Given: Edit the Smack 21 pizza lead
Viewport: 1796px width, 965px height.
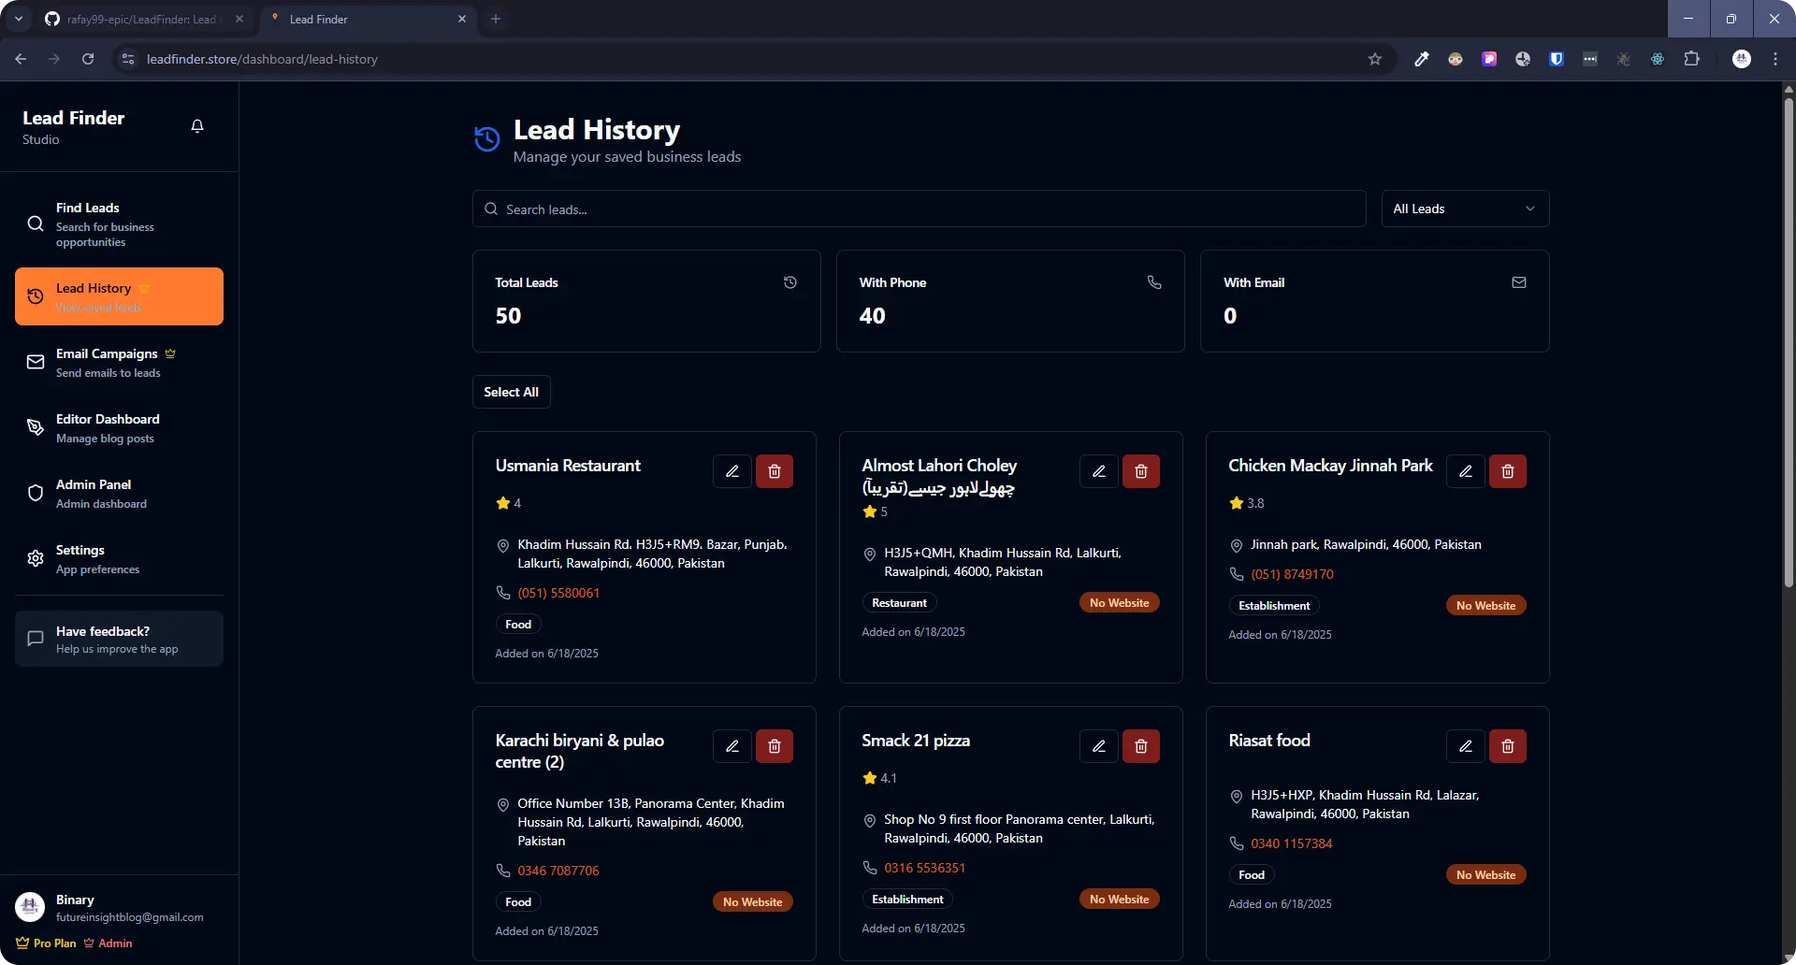Looking at the screenshot, I should (x=1099, y=746).
